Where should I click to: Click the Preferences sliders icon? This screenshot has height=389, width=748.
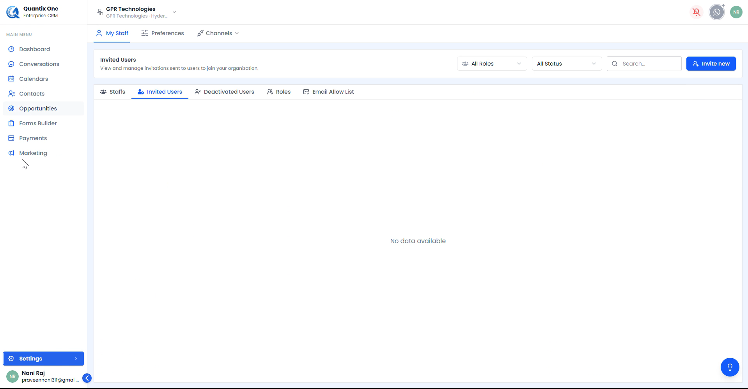(145, 33)
